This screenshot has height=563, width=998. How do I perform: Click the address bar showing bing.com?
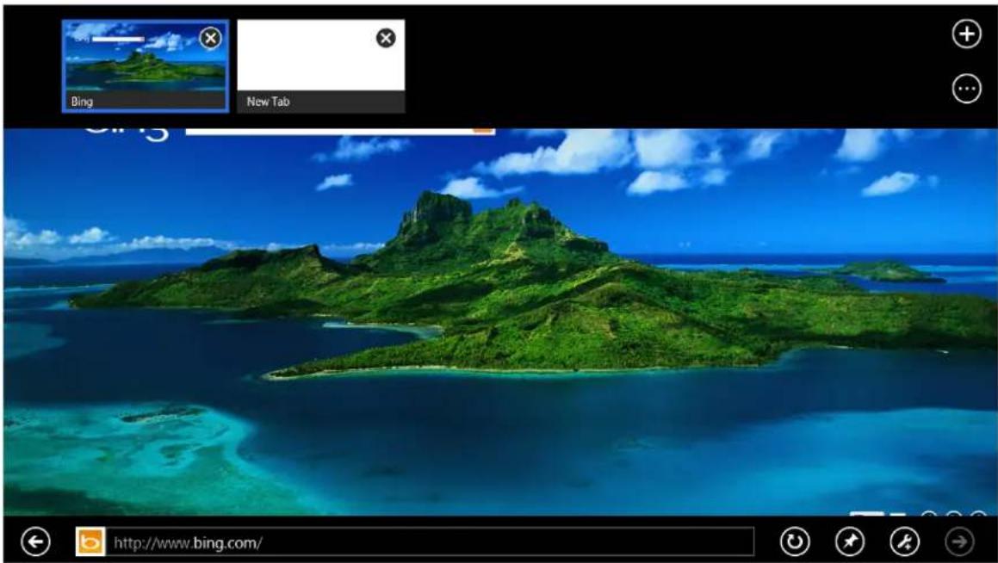click(x=430, y=542)
